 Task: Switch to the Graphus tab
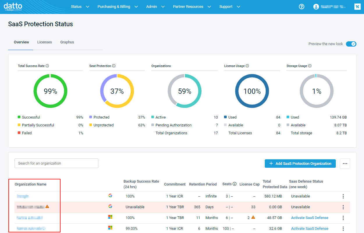67,42
